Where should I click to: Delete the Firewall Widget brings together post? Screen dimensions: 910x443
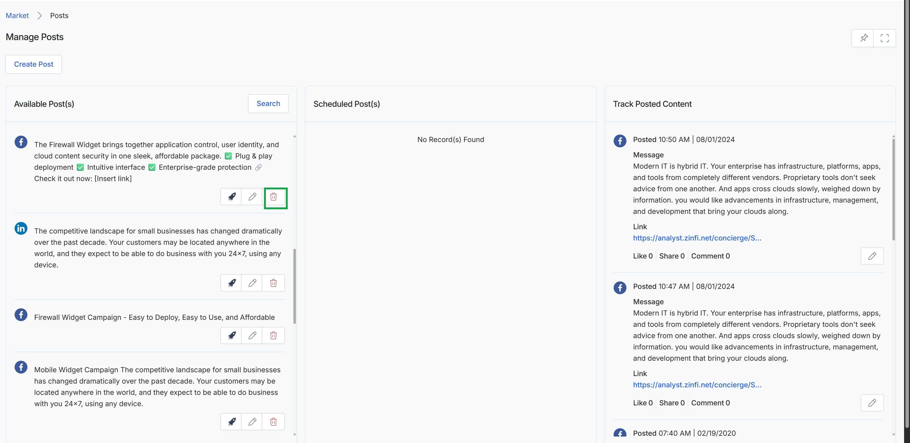tap(274, 197)
